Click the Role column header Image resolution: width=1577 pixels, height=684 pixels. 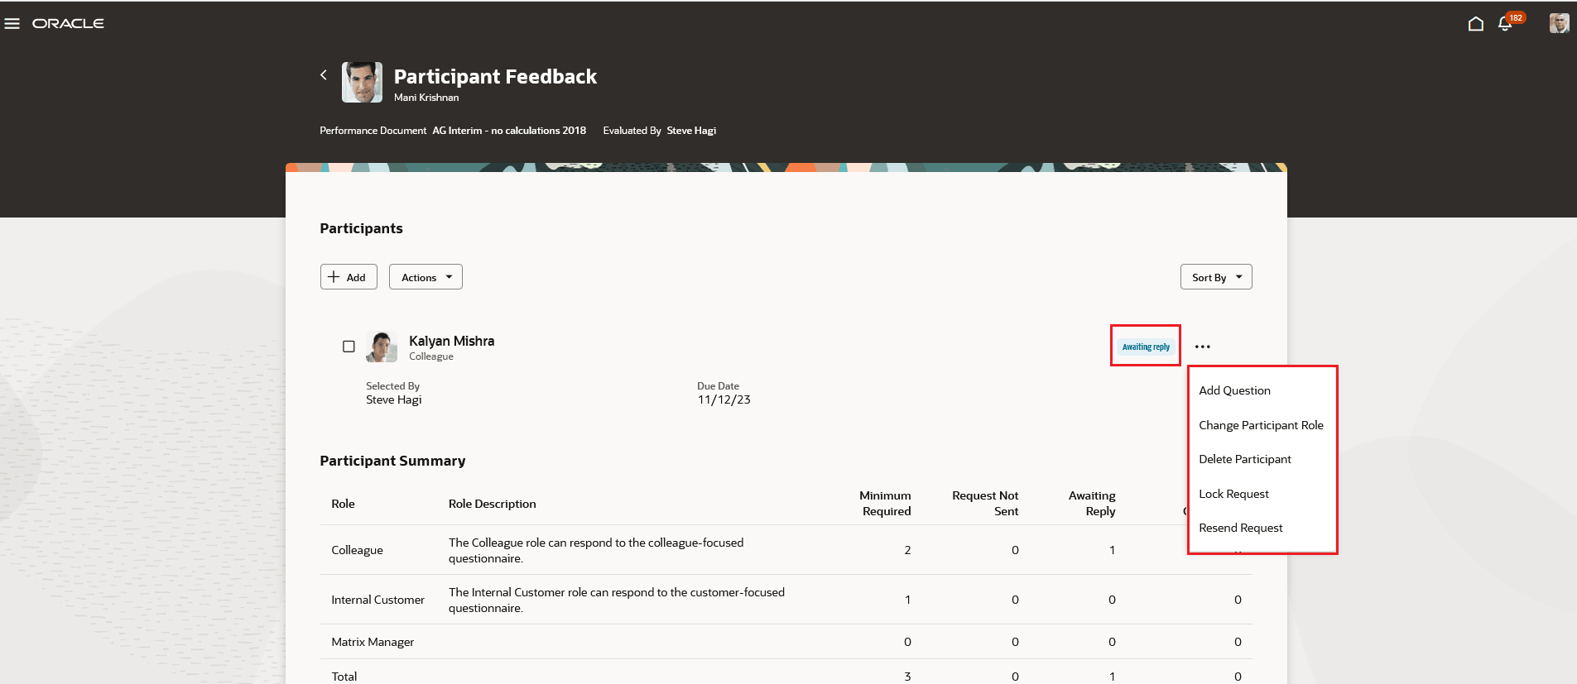click(343, 504)
